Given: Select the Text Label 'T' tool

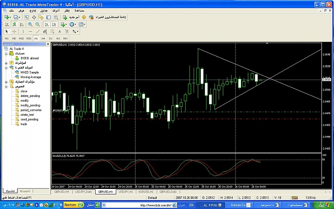Looking at the screenshot, I should (67, 31).
